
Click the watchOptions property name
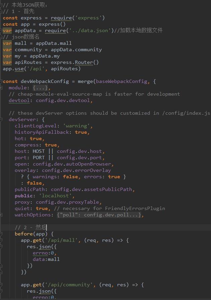pyautogui.click(x=33, y=215)
